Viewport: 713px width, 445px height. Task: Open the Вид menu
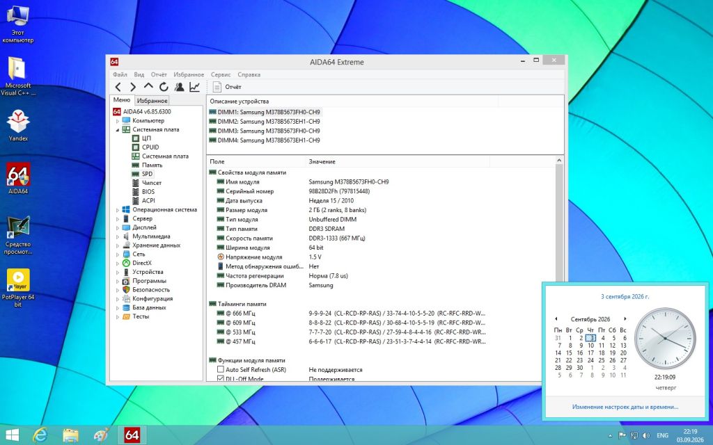139,74
